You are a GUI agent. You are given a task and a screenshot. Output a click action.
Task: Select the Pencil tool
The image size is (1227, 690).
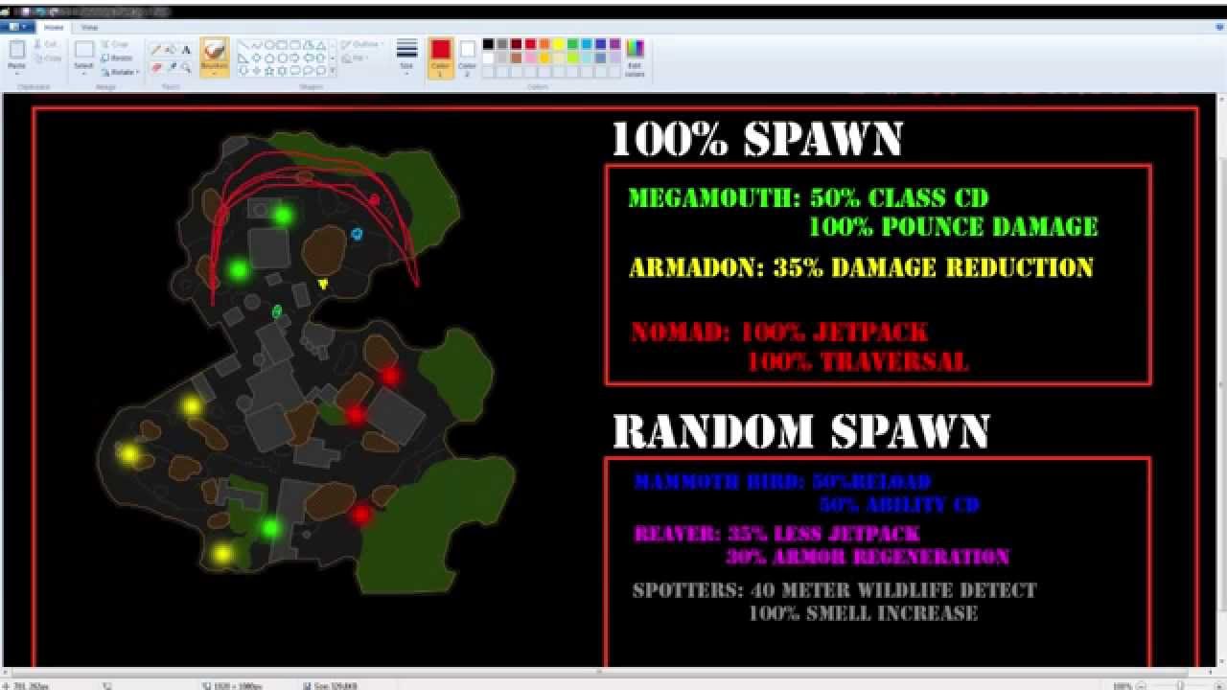[x=155, y=50]
